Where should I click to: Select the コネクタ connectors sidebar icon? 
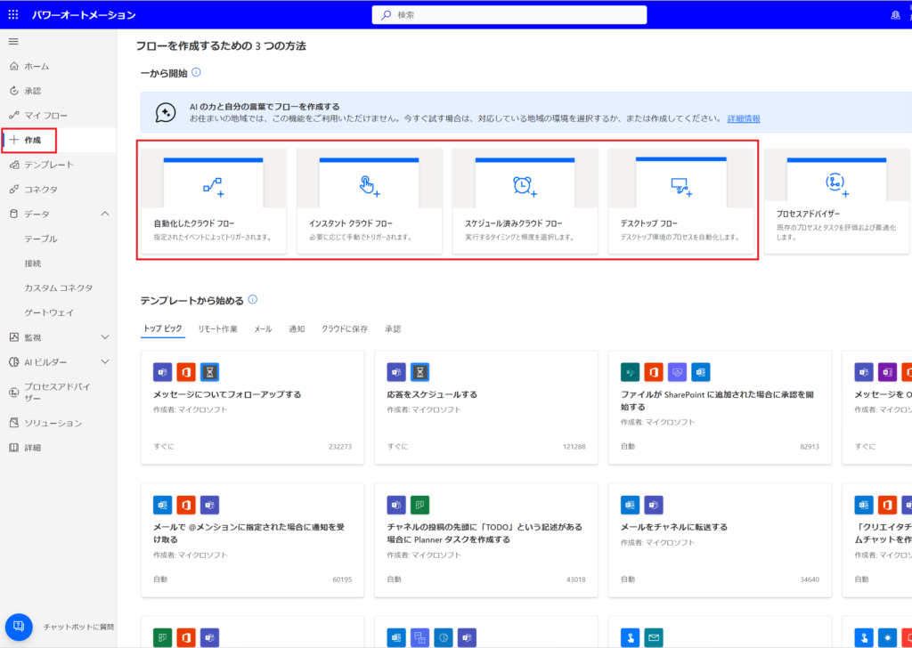[x=13, y=190]
